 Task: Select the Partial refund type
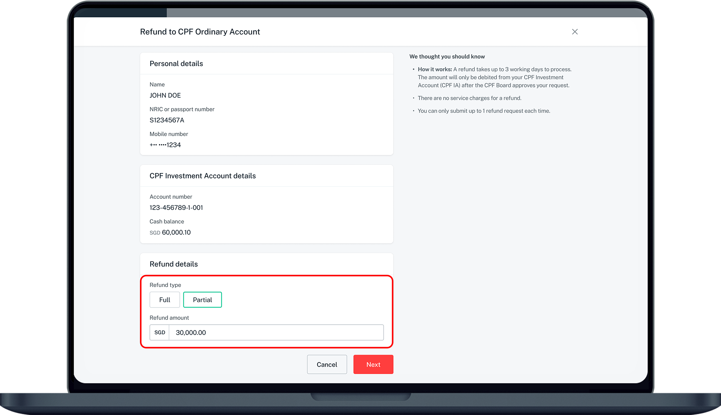click(x=202, y=300)
